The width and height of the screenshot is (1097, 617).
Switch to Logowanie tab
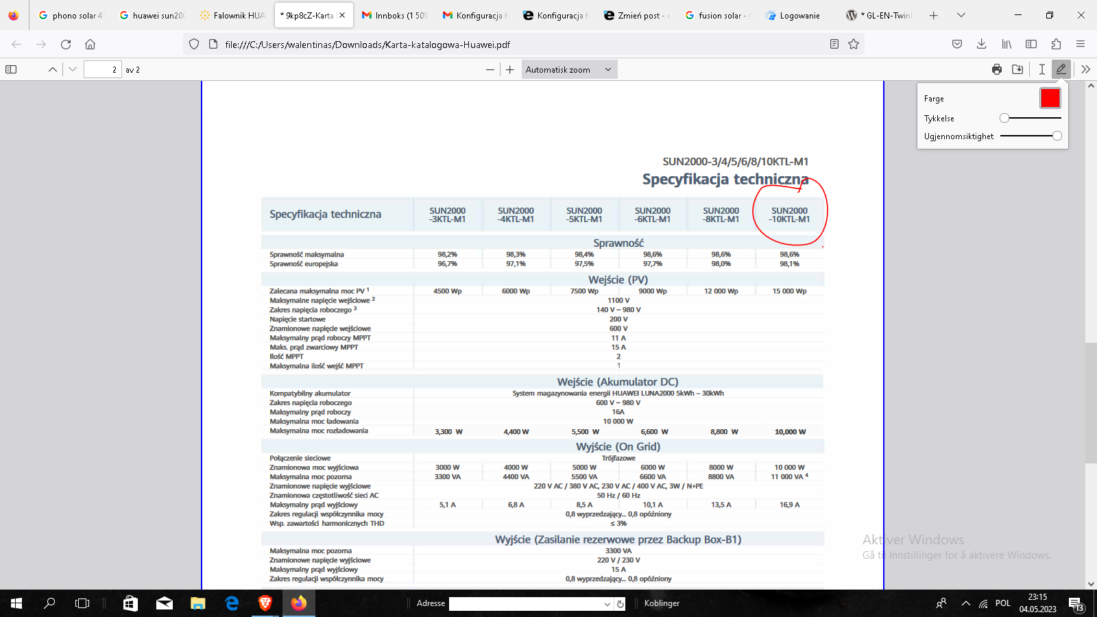799,15
